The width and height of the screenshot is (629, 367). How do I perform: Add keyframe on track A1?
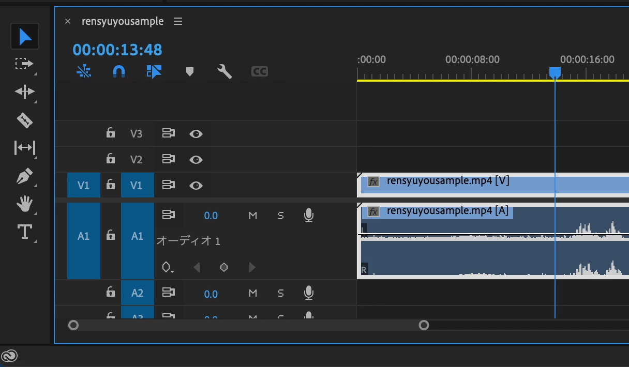[x=224, y=267]
